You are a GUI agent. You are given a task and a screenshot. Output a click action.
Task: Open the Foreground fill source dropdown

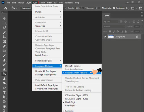(26, 8)
